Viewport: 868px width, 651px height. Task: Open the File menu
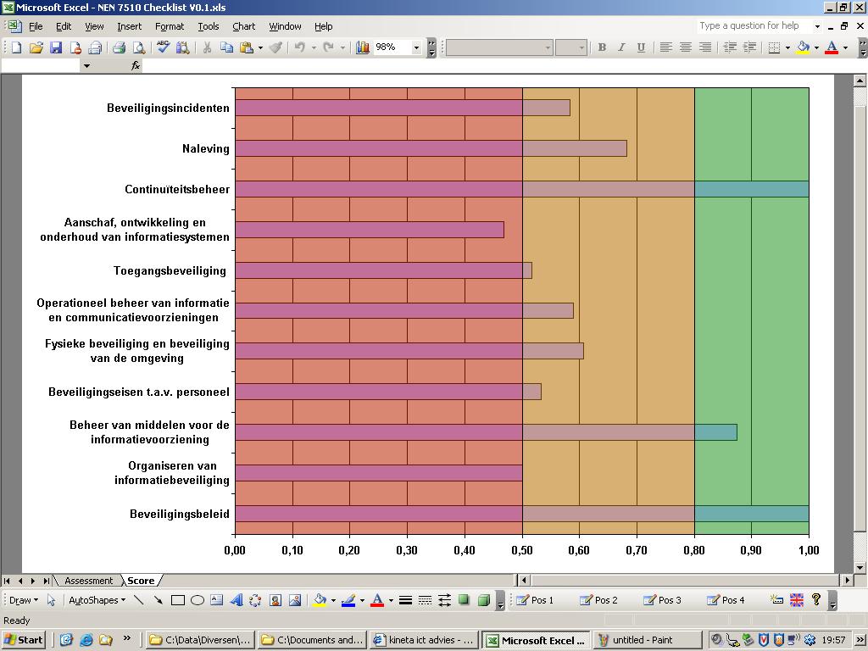[36, 26]
